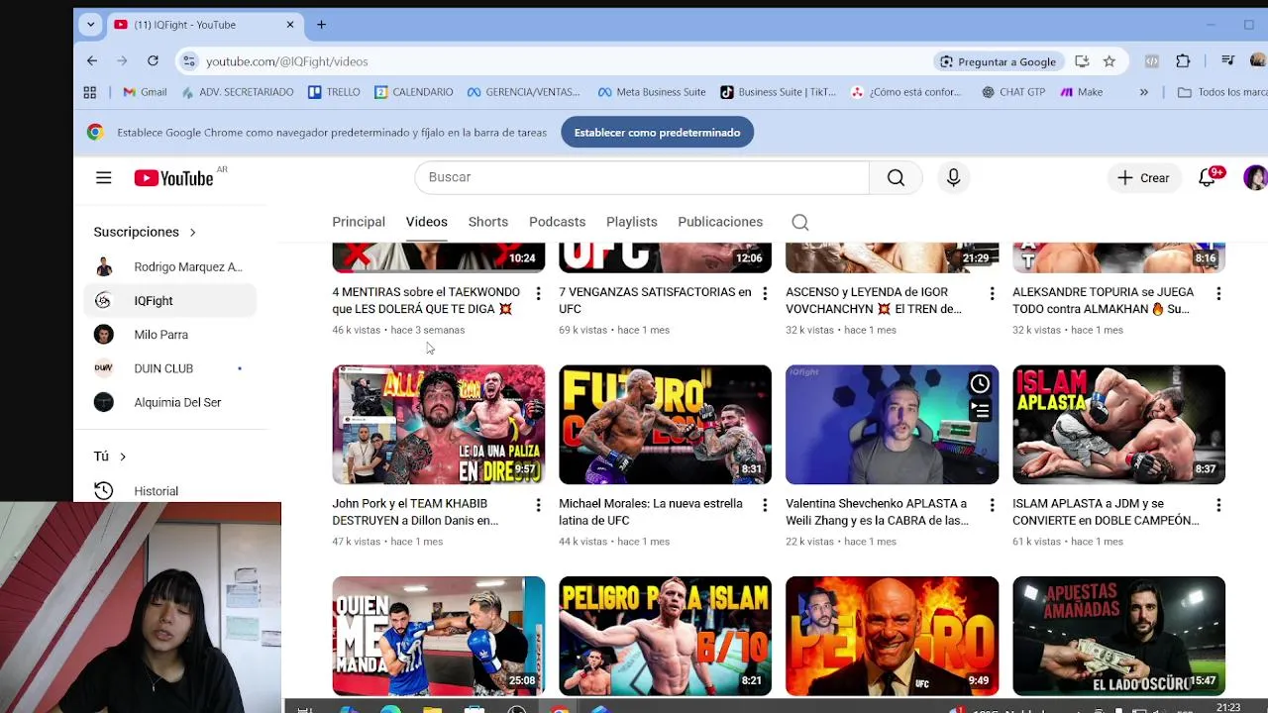Play the QUIEN ME MANDA boxing thumbnail

coord(439,636)
